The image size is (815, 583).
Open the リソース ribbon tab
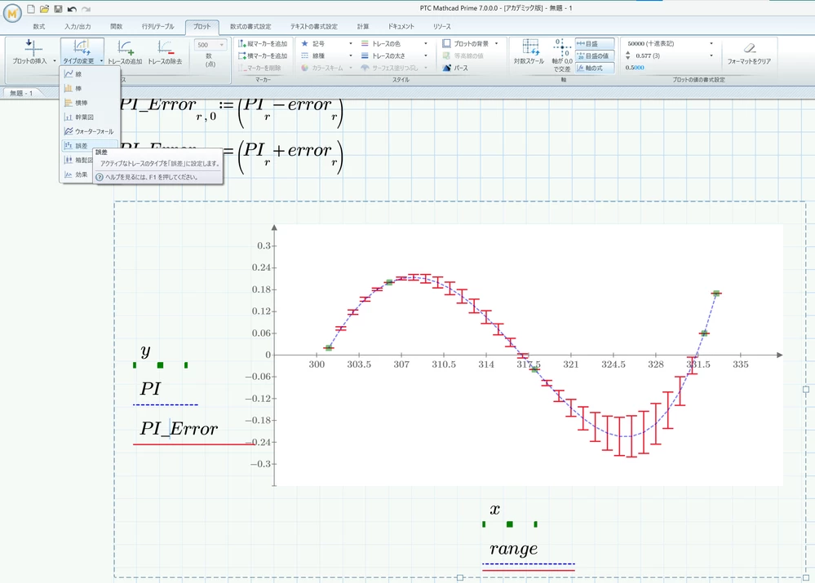click(x=442, y=26)
